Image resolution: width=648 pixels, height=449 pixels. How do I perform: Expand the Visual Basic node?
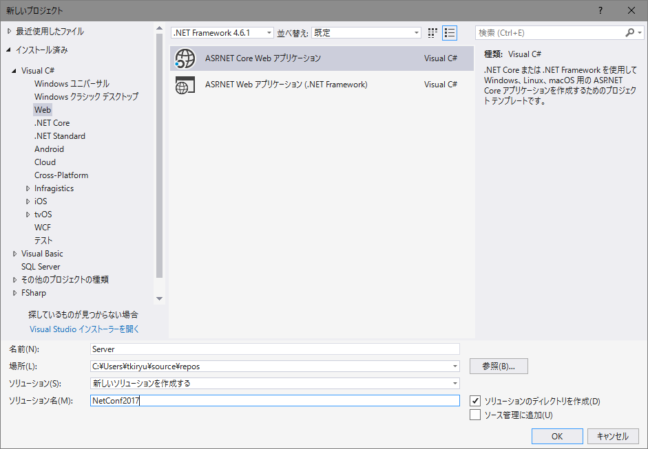(14, 254)
